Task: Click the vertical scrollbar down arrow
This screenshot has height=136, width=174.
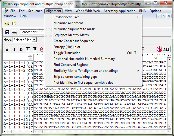Action: (x=169, y=127)
